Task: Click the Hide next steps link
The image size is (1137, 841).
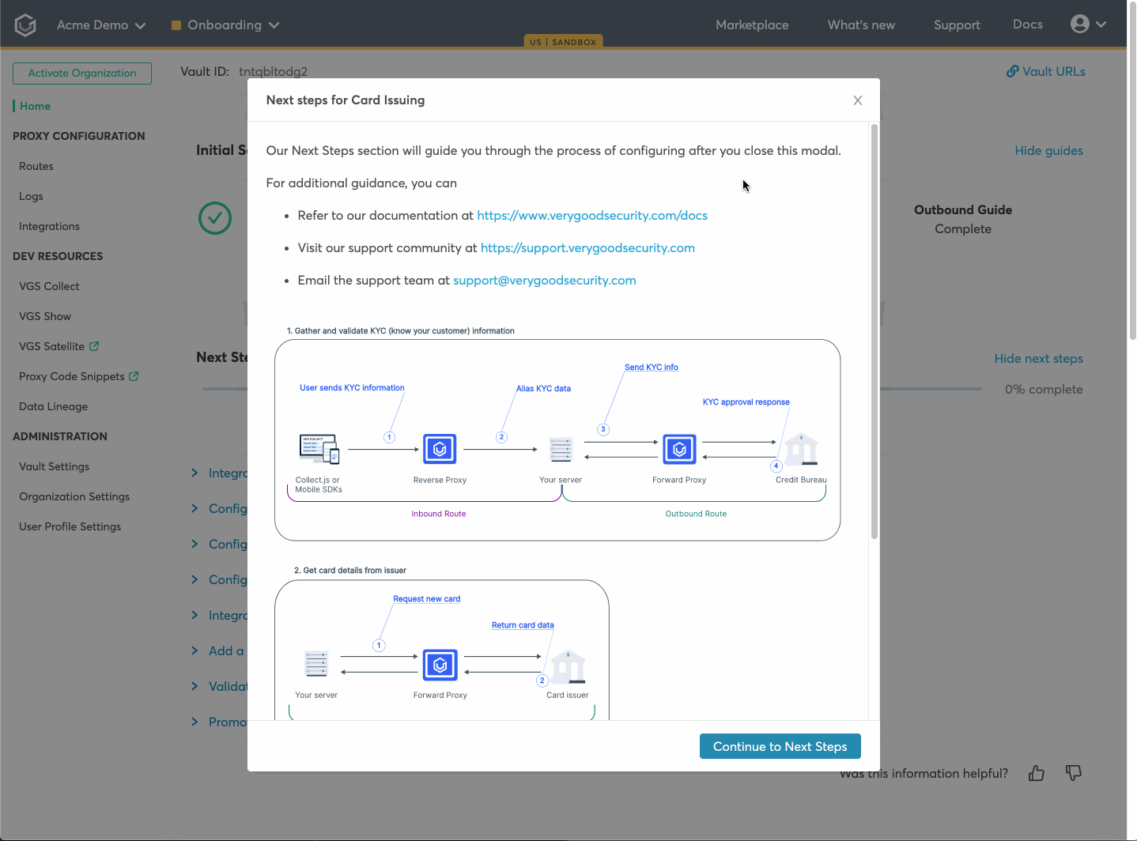Action: [x=1038, y=358]
